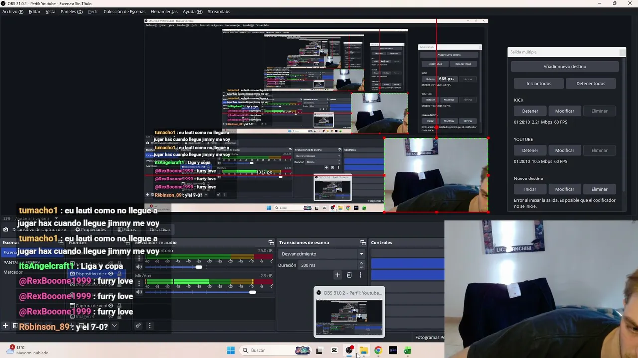The width and height of the screenshot is (638, 358).
Task: Click Iniciar todos in Salida múltiple
Action: pyautogui.click(x=539, y=84)
